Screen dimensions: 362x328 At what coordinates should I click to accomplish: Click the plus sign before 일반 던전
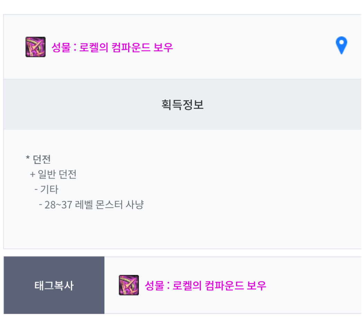[33, 174]
